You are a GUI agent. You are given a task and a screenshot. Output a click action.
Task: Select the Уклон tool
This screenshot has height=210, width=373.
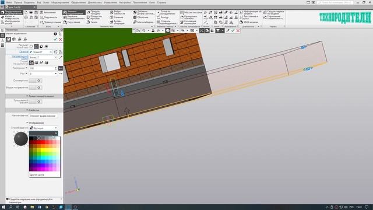(92, 22)
